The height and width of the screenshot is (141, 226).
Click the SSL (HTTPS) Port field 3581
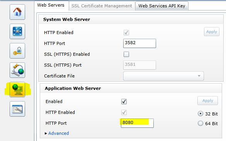(x=139, y=65)
